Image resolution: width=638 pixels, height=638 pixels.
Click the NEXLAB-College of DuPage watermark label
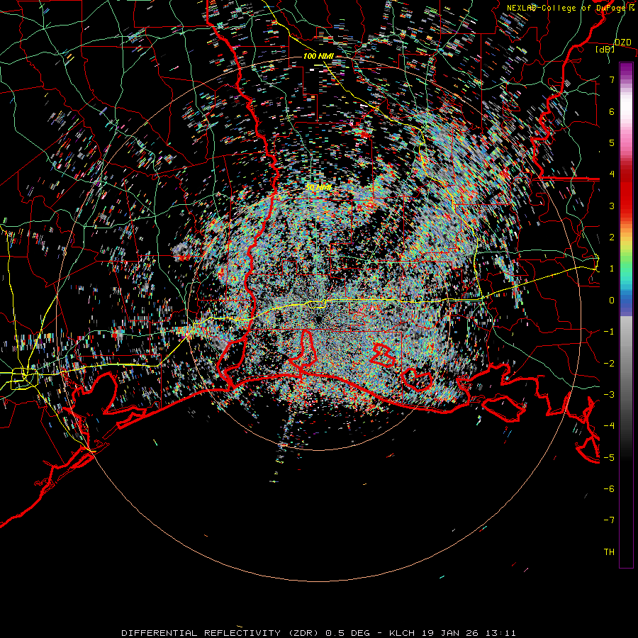click(x=571, y=8)
